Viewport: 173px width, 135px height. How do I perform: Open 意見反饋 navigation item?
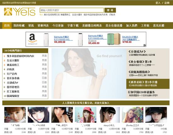click(159, 26)
